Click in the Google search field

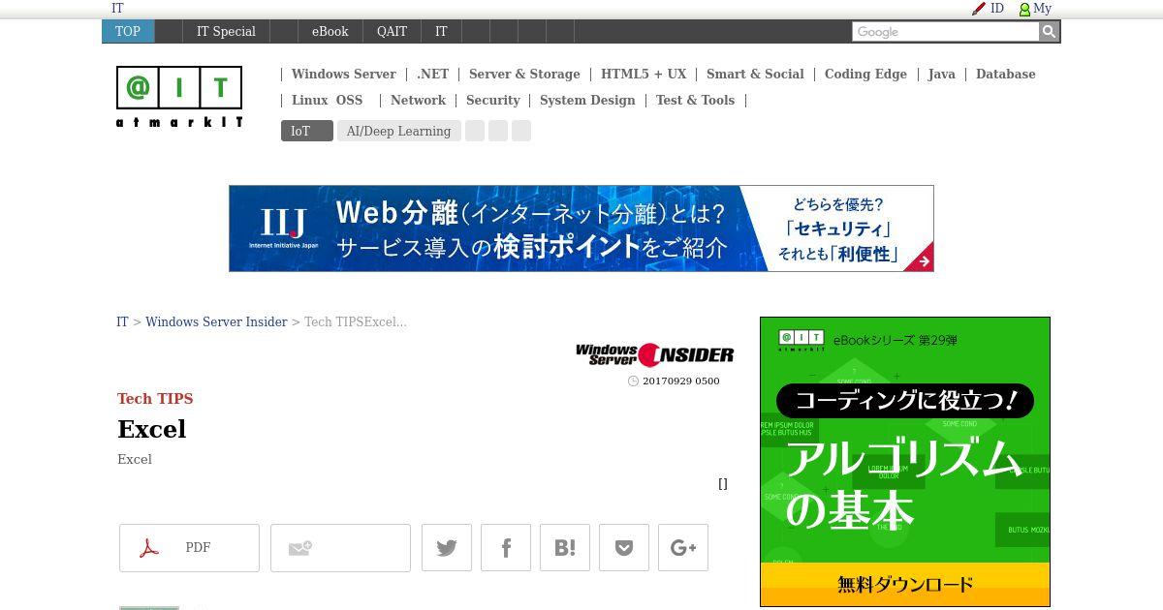[945, 32]
